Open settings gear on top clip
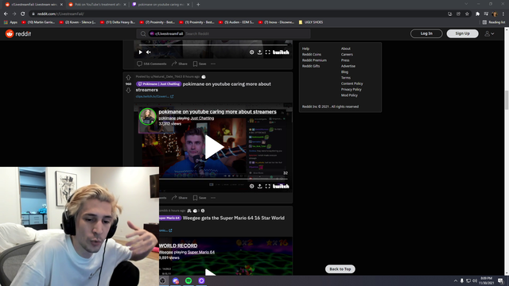The image size is (509, 286). 251,52
